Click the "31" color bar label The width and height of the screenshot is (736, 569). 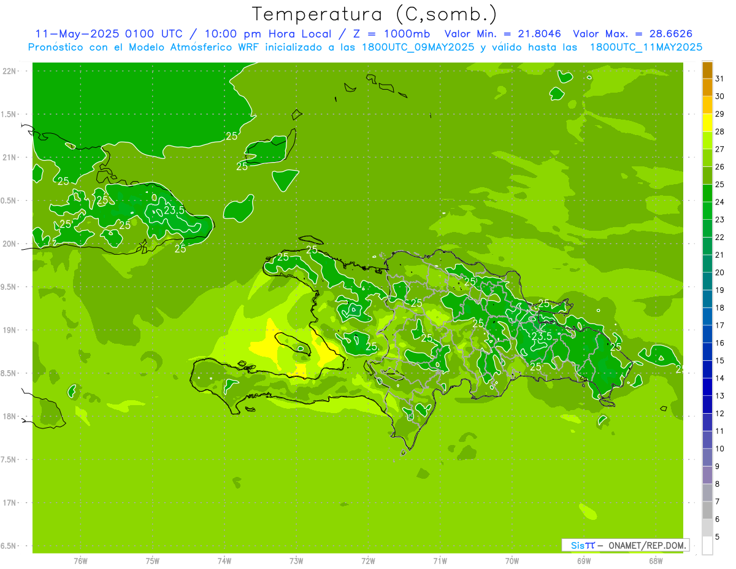click(x=719, y=79)
